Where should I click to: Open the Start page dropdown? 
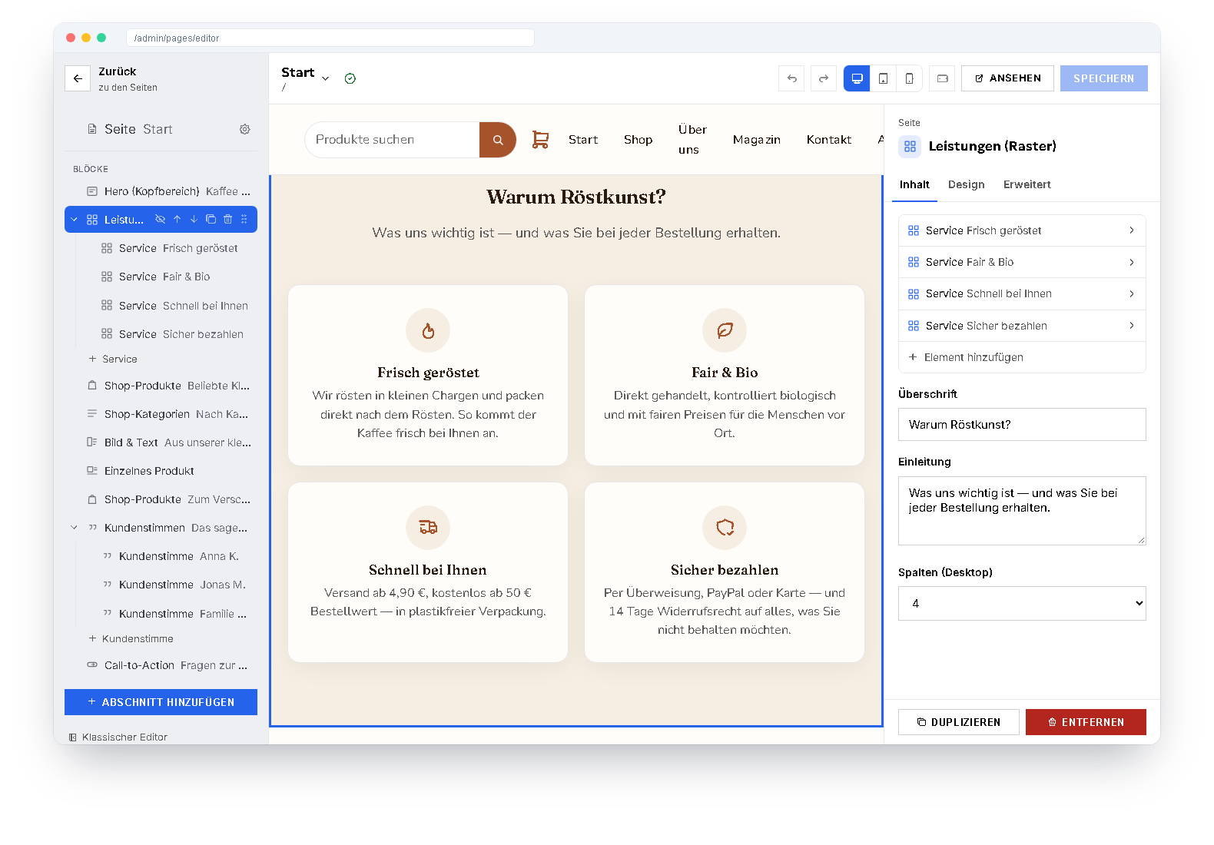(x=326, y=78)
